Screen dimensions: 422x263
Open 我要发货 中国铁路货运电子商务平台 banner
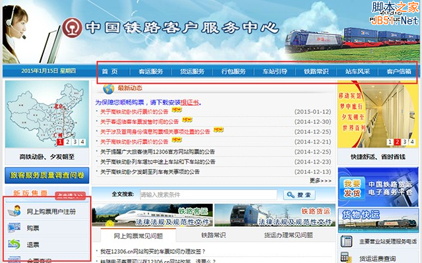click(378, 187)
